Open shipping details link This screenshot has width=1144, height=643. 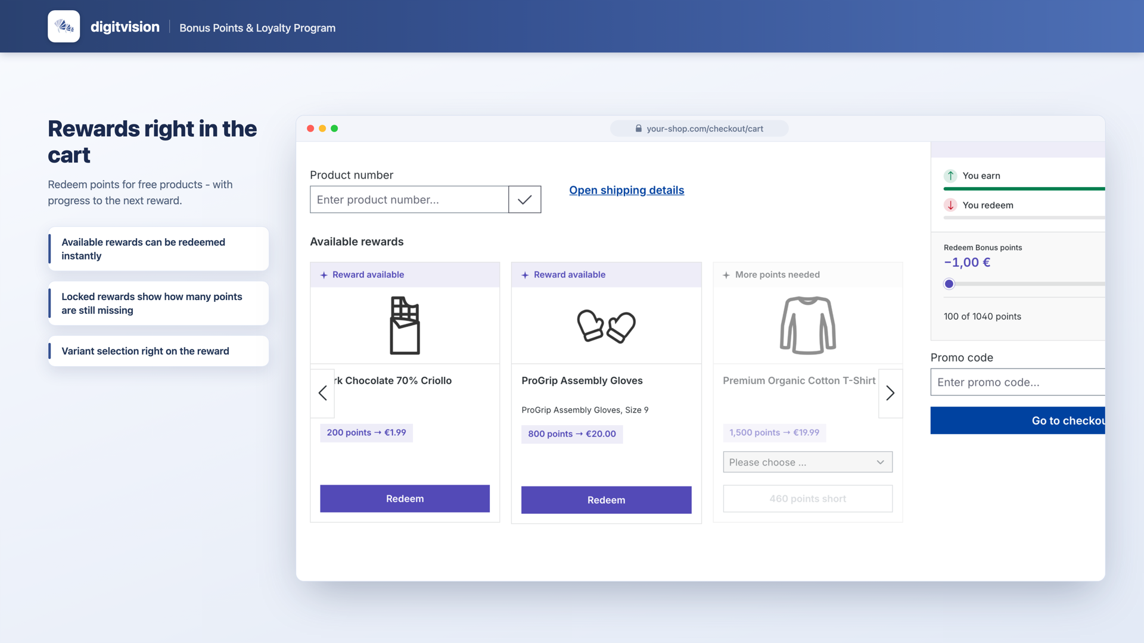point(626,190)
